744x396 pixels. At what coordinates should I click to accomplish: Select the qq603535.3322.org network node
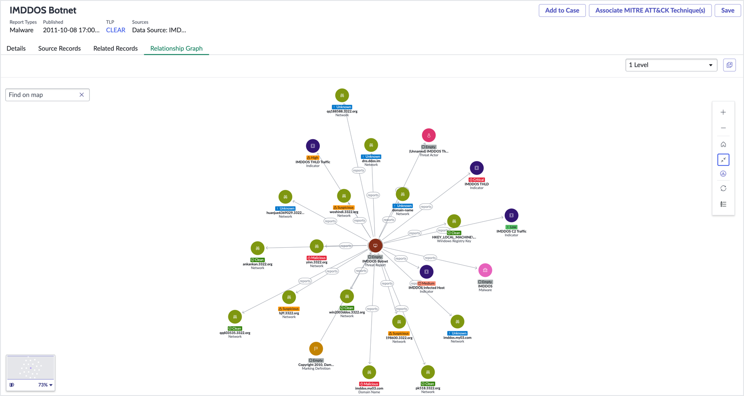[235, 317]
